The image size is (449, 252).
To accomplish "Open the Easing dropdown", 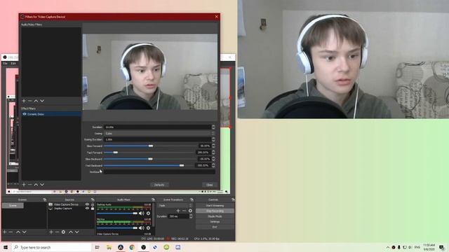I will [159, 134].
